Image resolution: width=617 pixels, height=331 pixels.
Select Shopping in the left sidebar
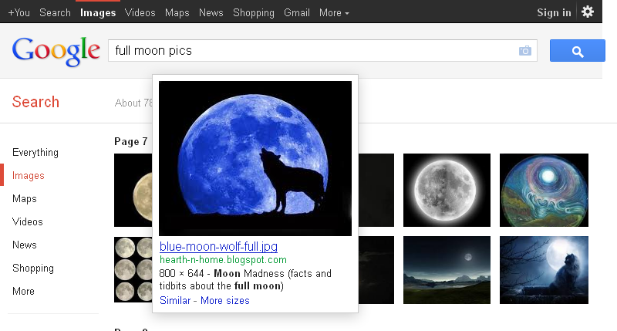point(33,269)
